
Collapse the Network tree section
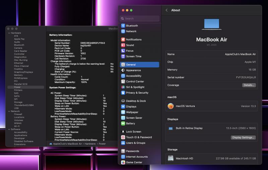(9, 111)
